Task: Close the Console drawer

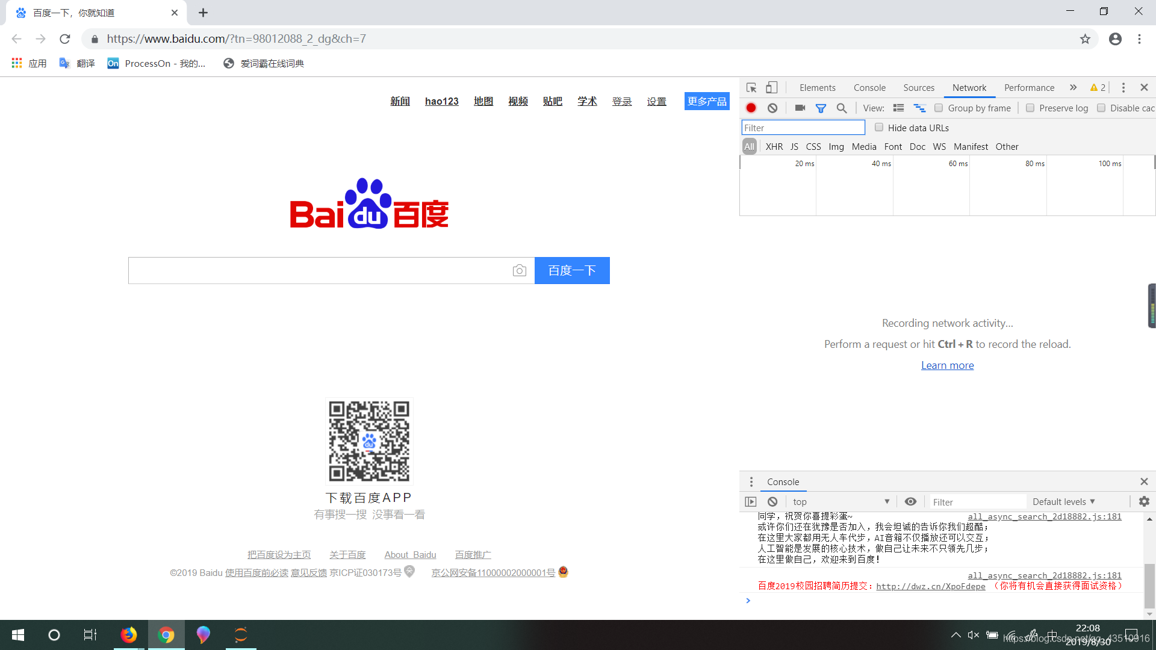Action: pos(1144,481)
